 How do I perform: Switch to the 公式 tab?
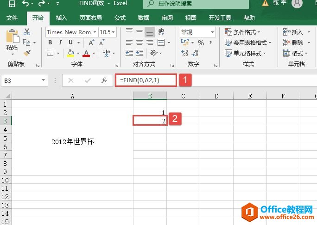point(120,18)
